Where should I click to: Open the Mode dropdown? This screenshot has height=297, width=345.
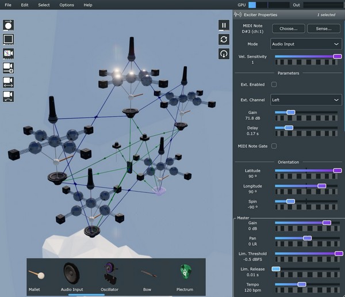pyautogui.click(x=306, y=44)
